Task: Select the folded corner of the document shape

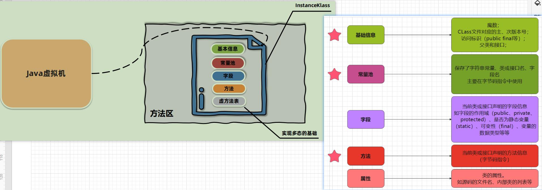Action: pos(257,43)
